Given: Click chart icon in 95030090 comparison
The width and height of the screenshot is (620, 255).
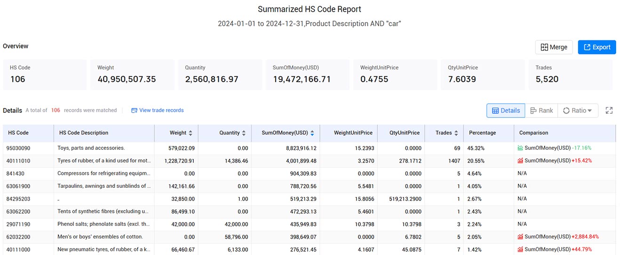Looking at the screenshot, I should 520,148.
